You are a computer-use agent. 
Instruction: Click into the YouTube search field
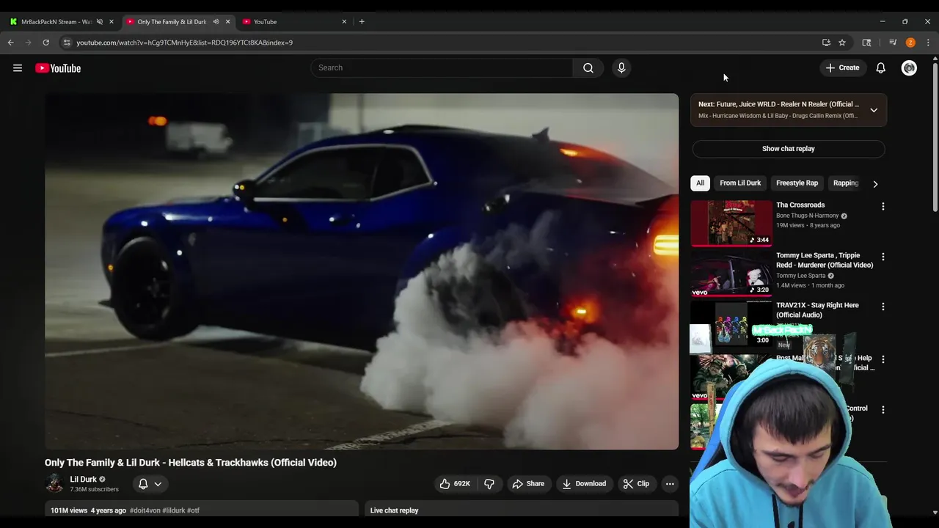pyautogui.click(x=442, y=67)
